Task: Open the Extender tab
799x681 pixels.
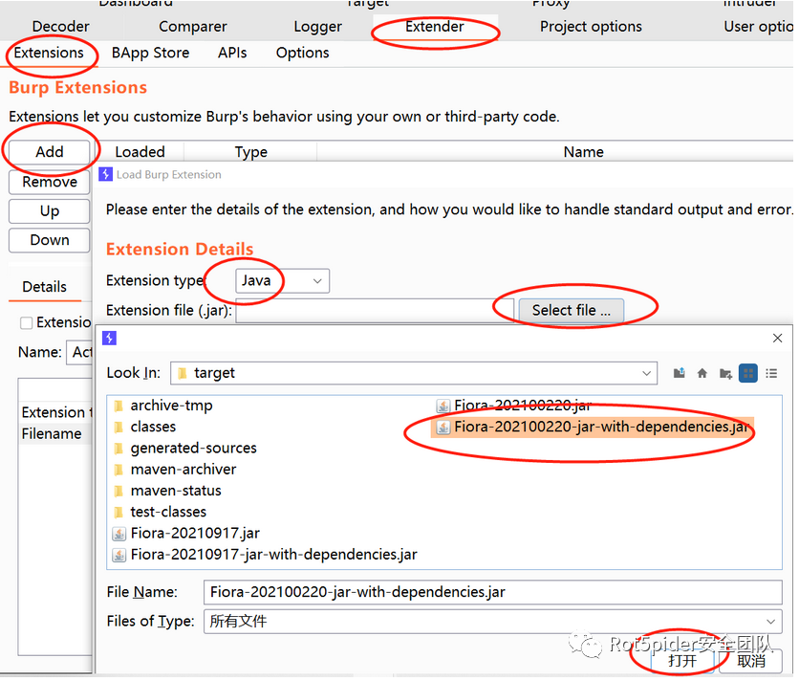Action: tap(435, 27)
